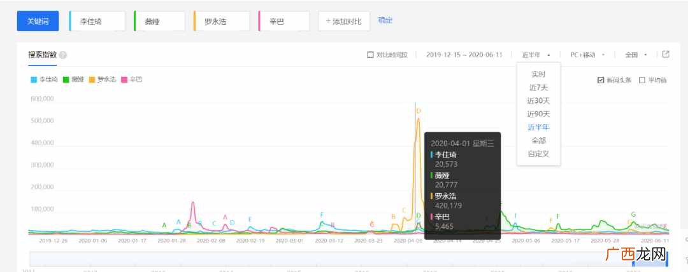Image resolution: width=688 pixels, height=272 pixels.
Task: Uncheck the 新闻头条 checkbox
Action: click(601, 80)
